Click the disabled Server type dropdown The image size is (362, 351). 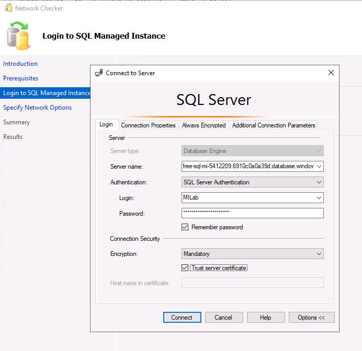point(253,151)
